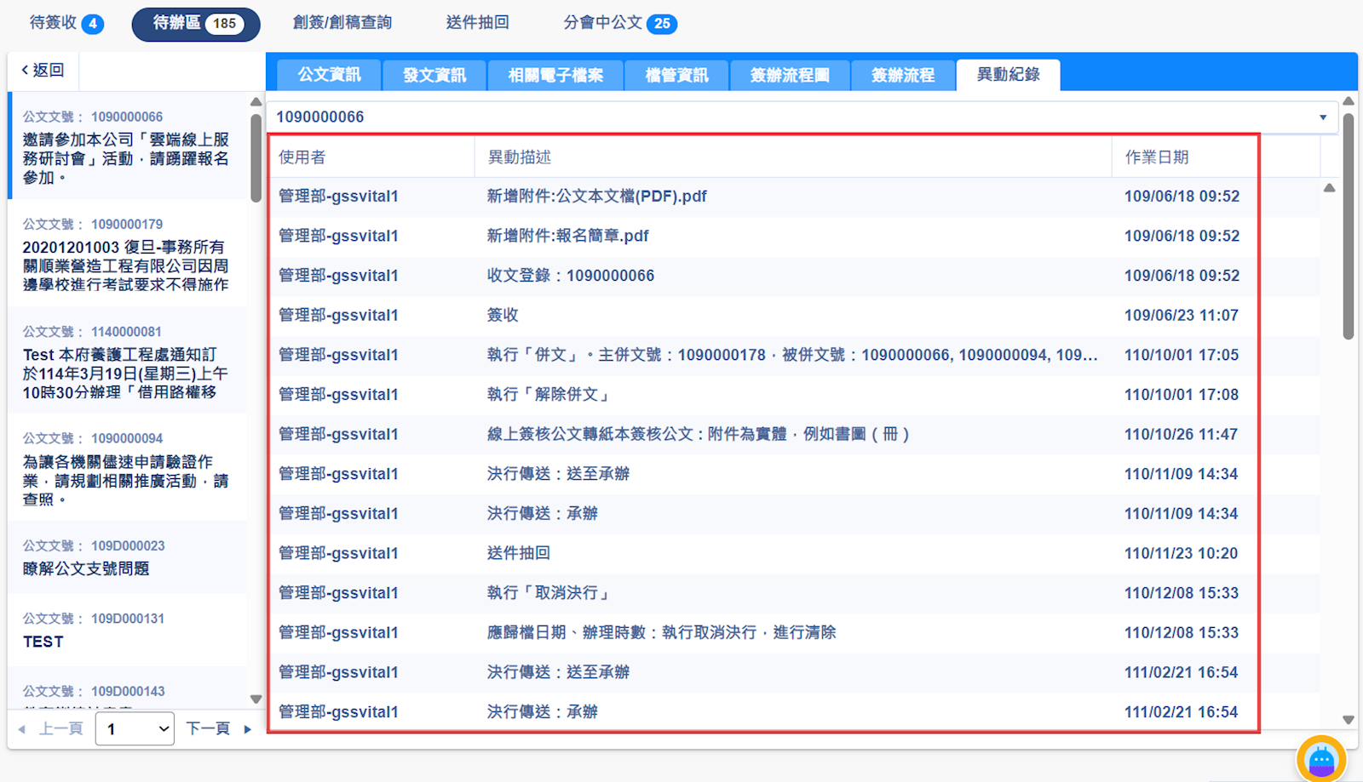Switch to the 公文資訊 tab
This screenshot has width=1363, height=782.
click(329, 75)
